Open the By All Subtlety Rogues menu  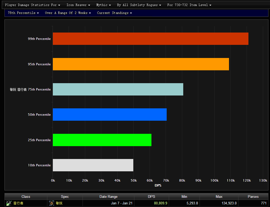pyautogui.click(x=139, y=5)
